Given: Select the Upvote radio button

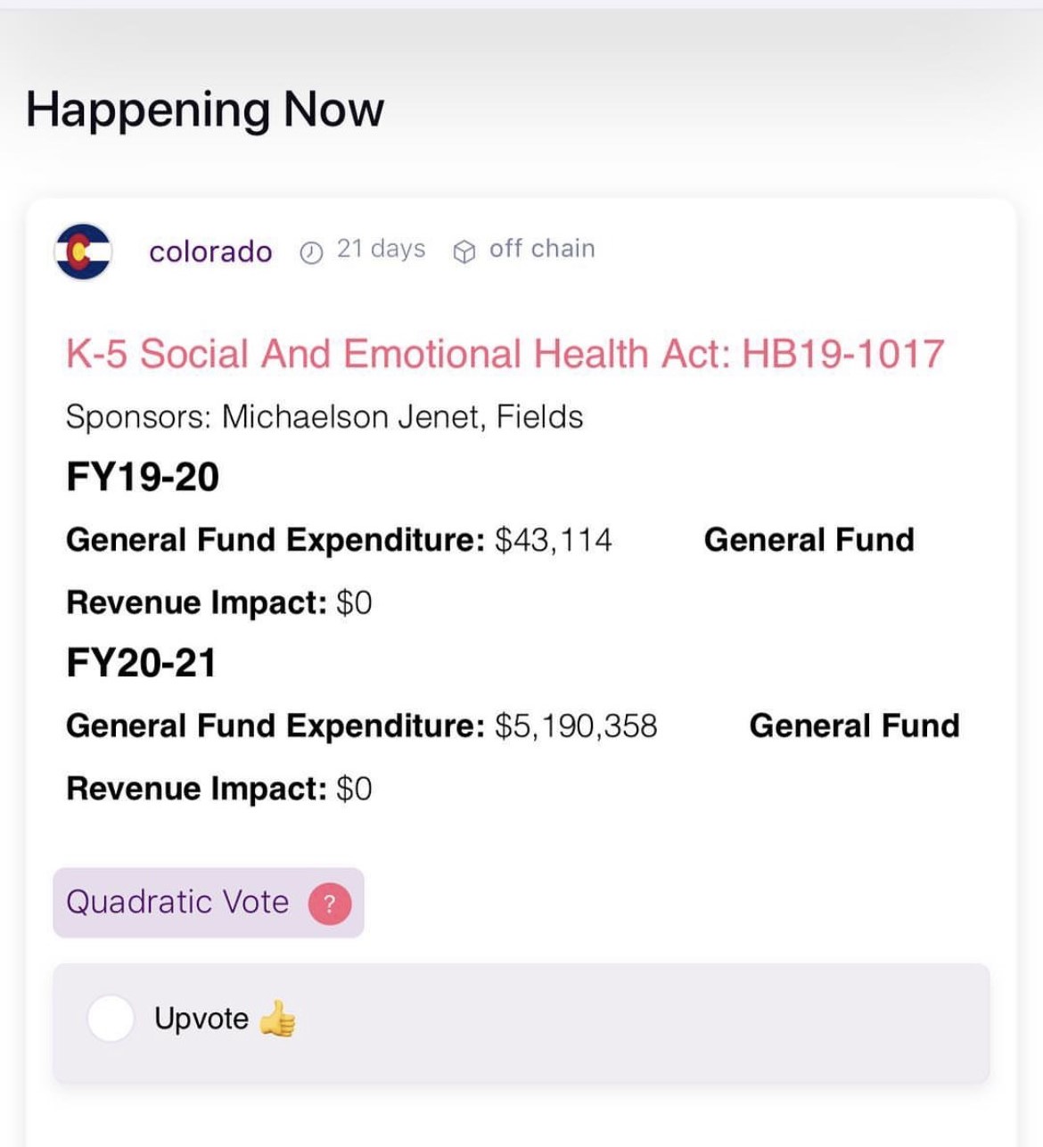Looking at the screenshot, I should [x=111, y=1019].
